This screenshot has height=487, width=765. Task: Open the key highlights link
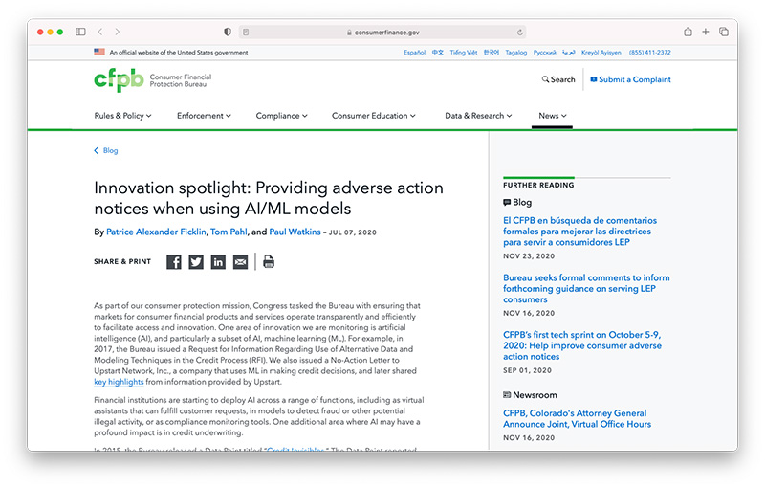click(119, 382)
